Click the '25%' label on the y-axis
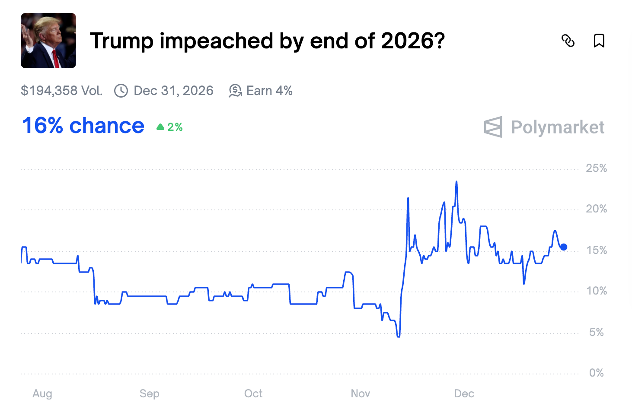 (597, 168)
